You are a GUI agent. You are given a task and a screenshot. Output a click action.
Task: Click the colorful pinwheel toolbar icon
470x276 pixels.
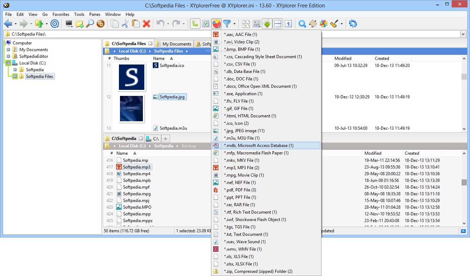(x=324, y=24)
